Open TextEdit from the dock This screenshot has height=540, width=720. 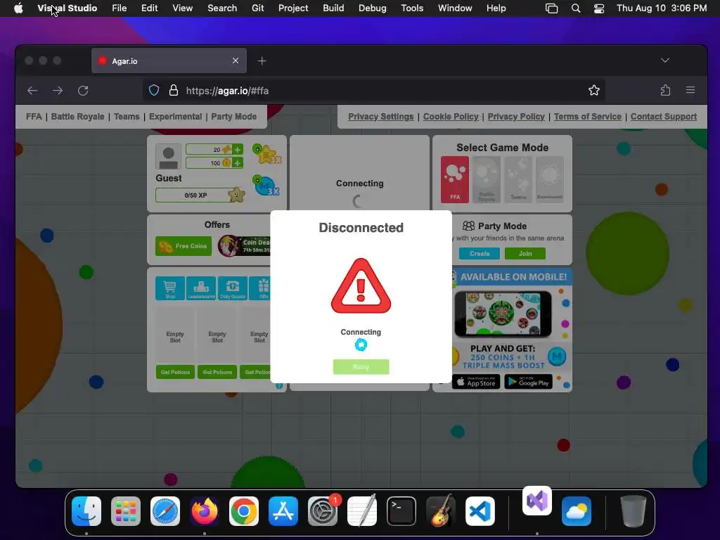tap(362, 511)
